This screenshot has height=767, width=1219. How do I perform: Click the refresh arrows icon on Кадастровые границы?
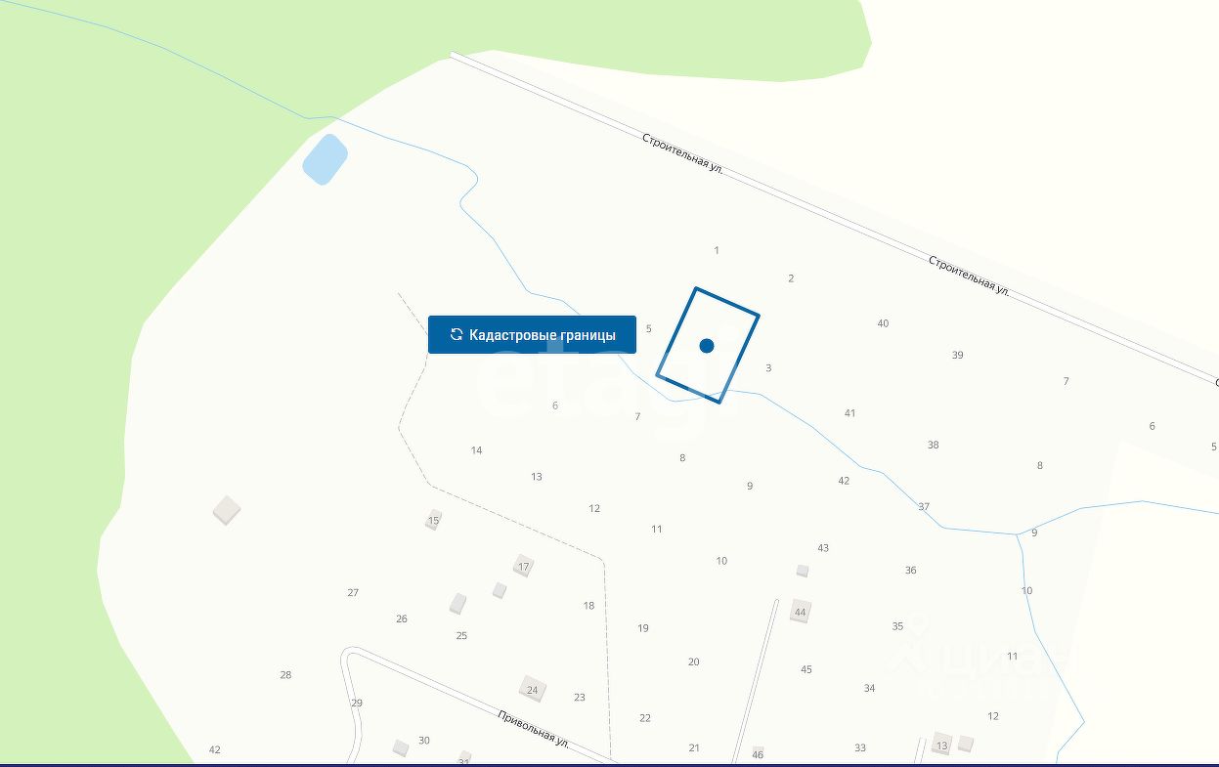pos(456,334)
